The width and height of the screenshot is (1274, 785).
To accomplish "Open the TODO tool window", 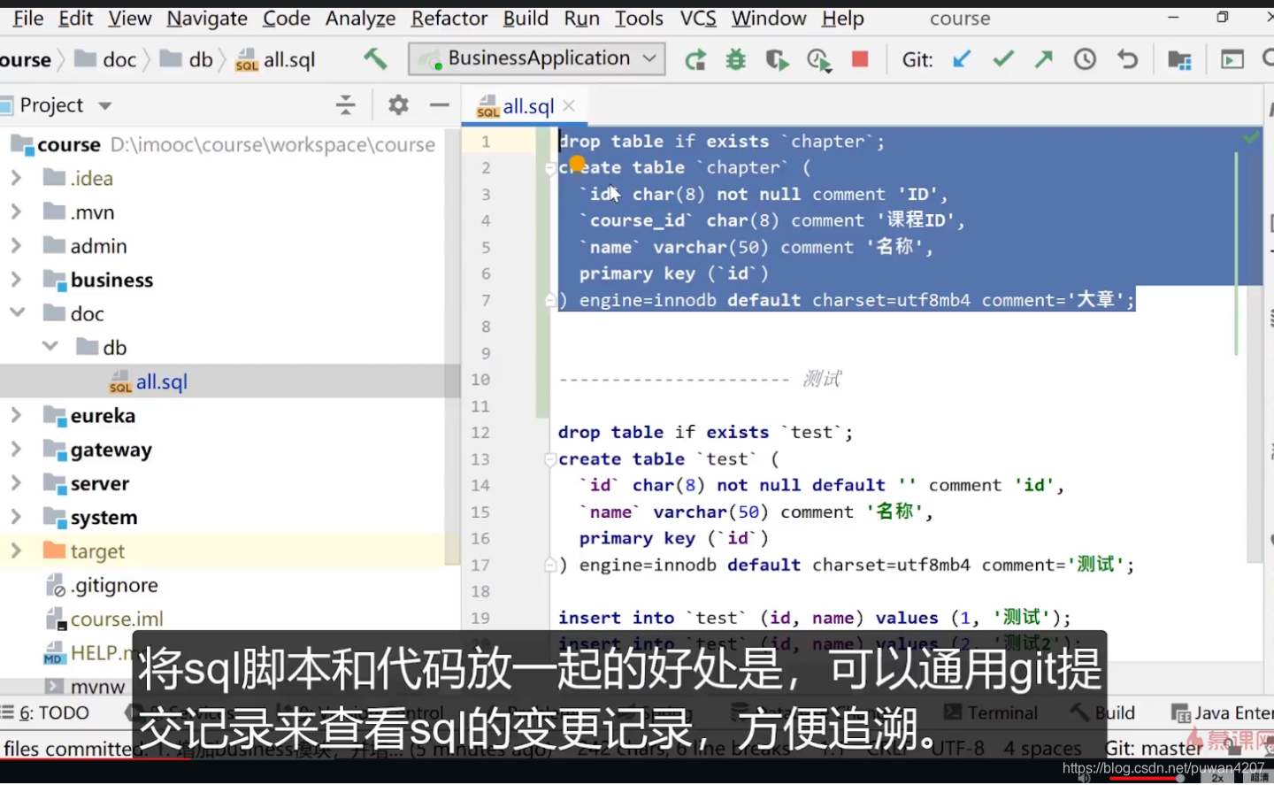I will [x=46, y=713].
